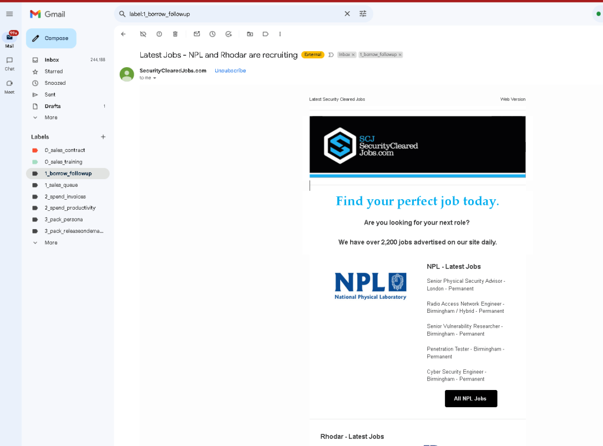Click the green status indicator dot
The image size is (603, 446).
coord(598,14)
